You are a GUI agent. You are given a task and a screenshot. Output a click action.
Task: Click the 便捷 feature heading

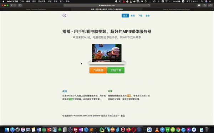tap(65, 91)
